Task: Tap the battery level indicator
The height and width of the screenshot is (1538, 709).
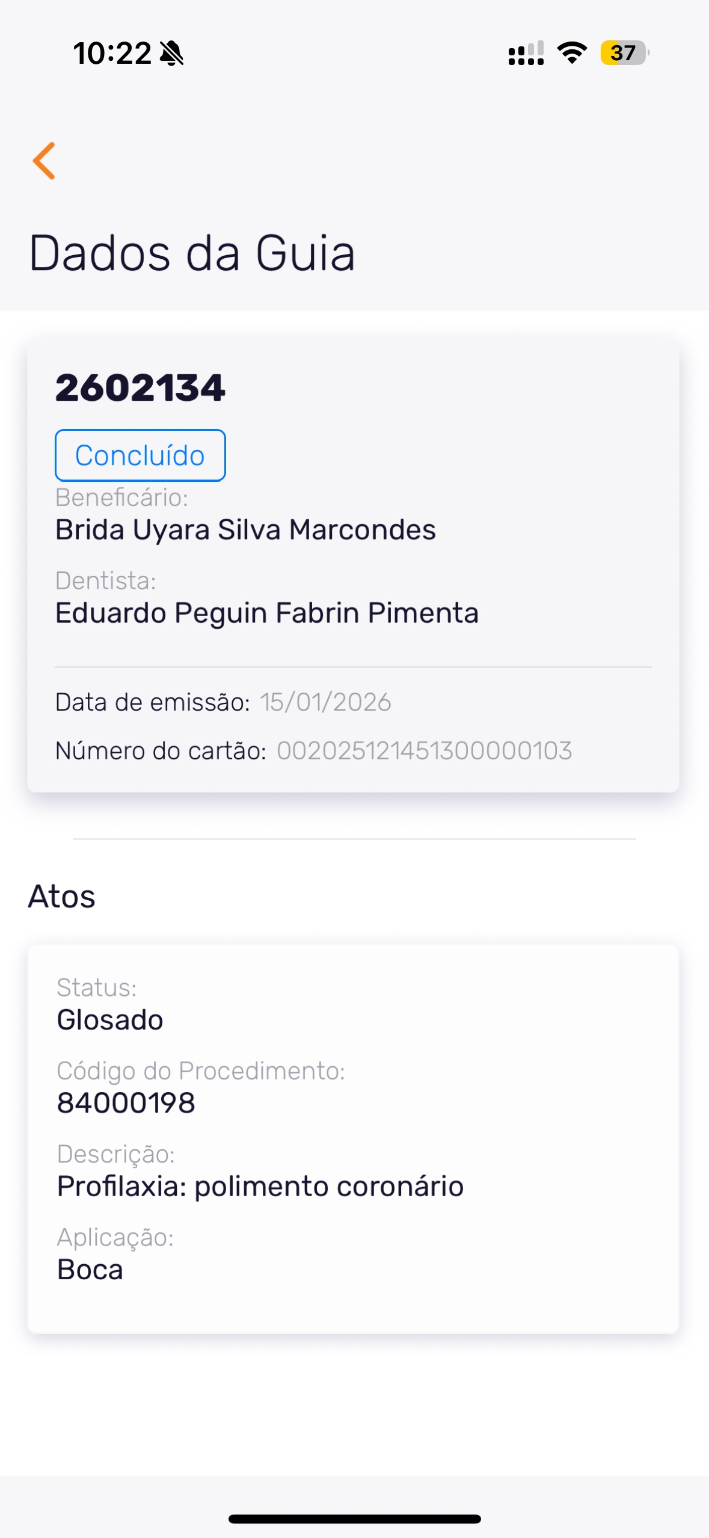Action: click(x=624, y=53)
